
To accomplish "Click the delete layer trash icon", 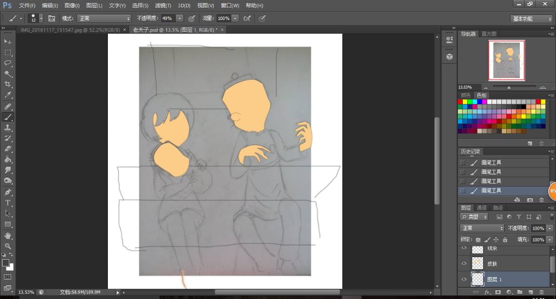I will click(x=541, y=292).
